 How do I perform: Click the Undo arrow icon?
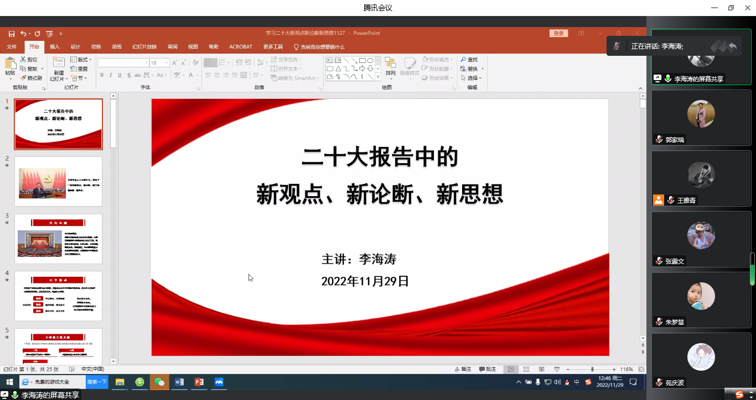click(x=24, y=34)
